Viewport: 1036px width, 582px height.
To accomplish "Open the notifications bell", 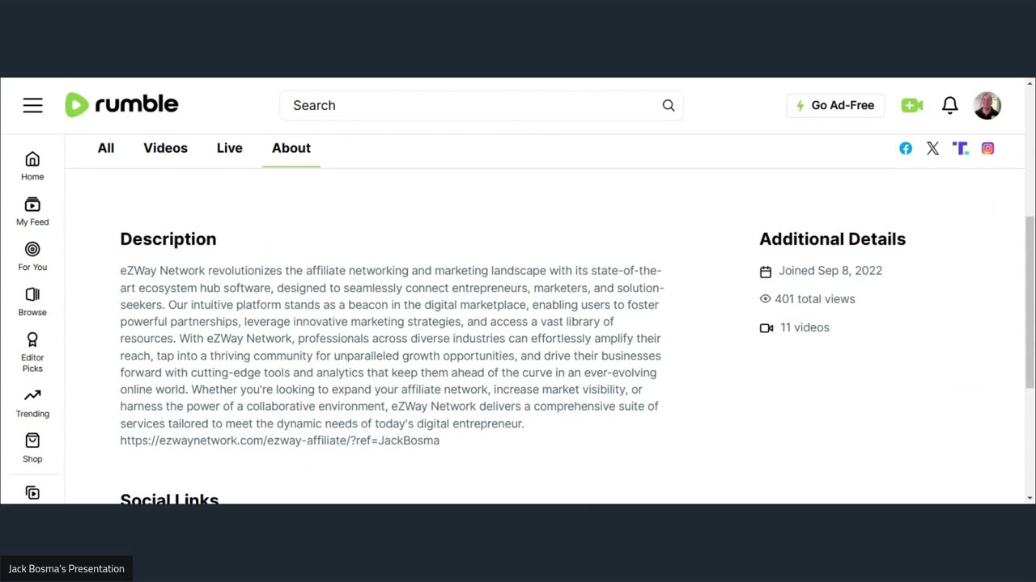I will (950, 105).
